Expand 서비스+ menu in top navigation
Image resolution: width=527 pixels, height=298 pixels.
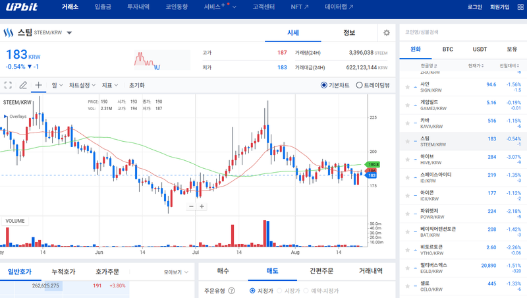[x=220, y=7]
